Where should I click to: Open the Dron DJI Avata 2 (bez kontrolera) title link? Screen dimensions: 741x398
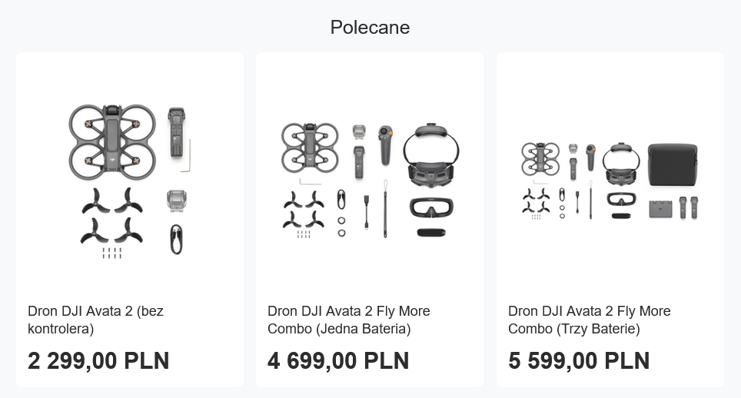(95, 320)
